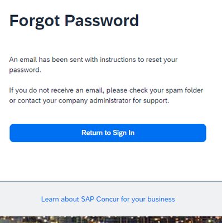
Task: Click the word Forgot in the heading
Action: pyautogui.click(x=35, y=21)
